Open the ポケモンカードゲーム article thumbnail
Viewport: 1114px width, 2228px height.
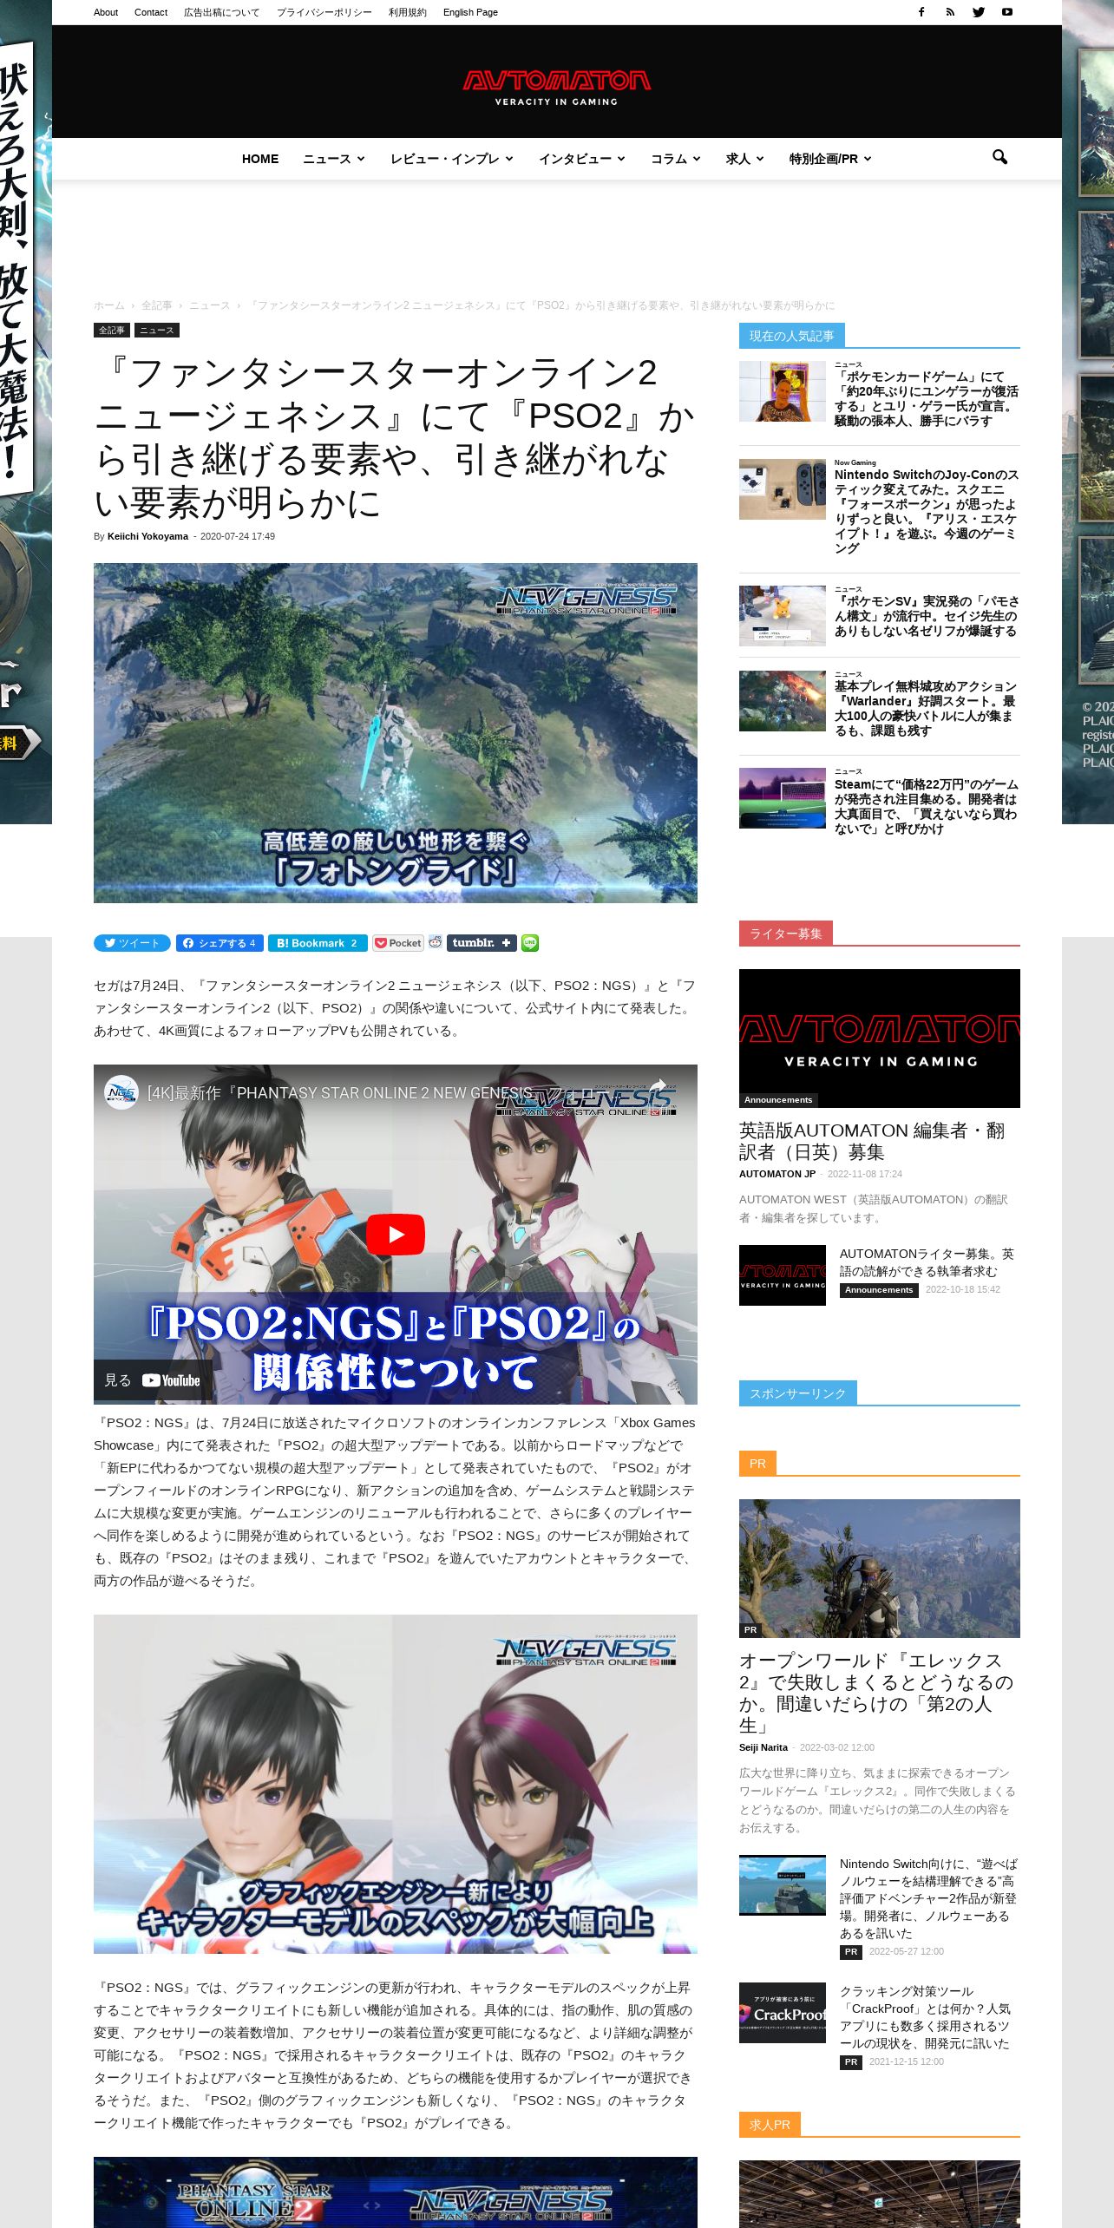pos(783,391)
